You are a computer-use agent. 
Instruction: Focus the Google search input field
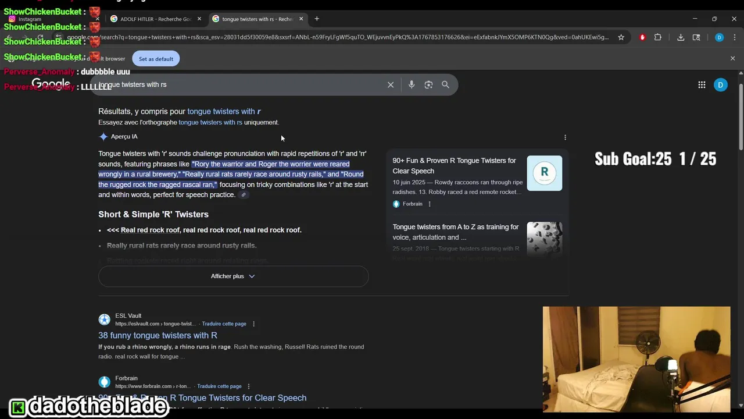point(238,85)
